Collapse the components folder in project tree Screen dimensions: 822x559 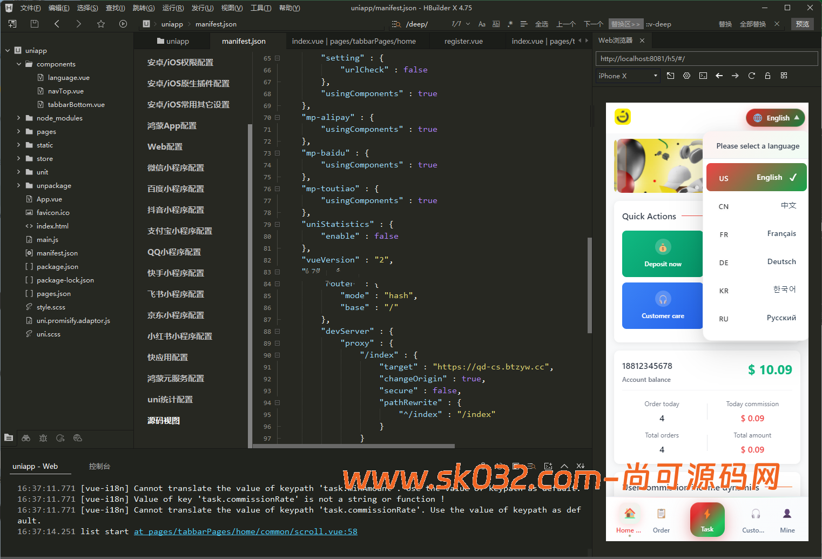18,64
